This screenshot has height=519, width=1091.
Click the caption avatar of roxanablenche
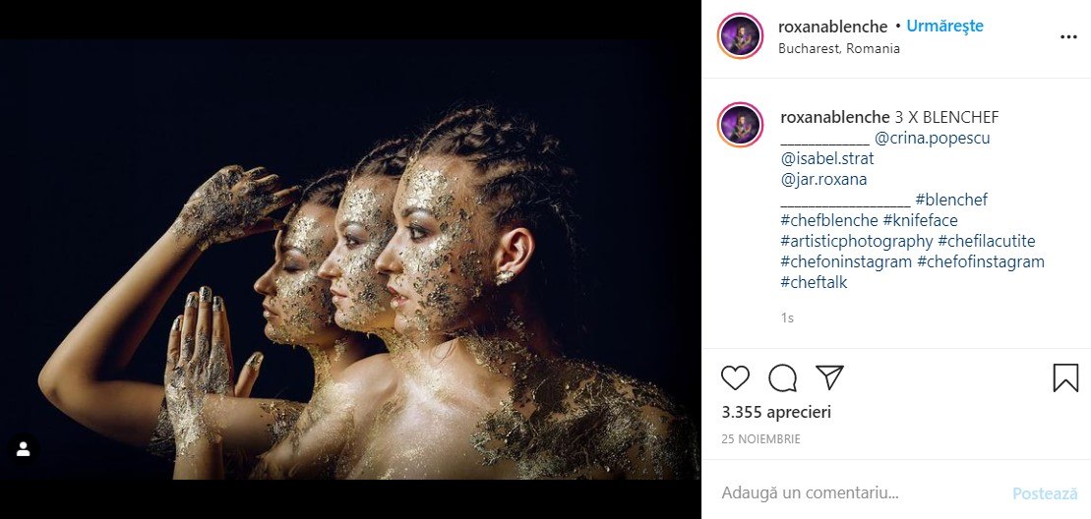click(x=741, y=125)
